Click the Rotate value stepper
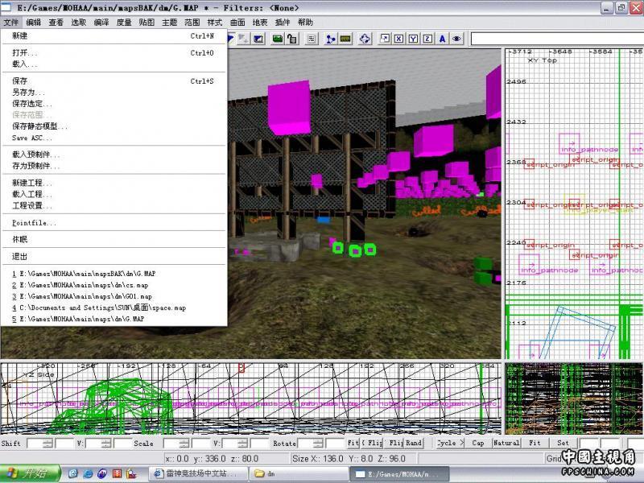 (x=318, y=444)
